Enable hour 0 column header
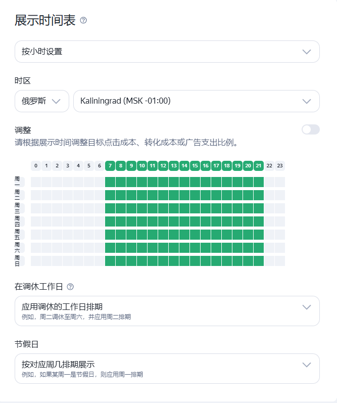This screenshot has width=337, height=403. click(x=36, y=166)
